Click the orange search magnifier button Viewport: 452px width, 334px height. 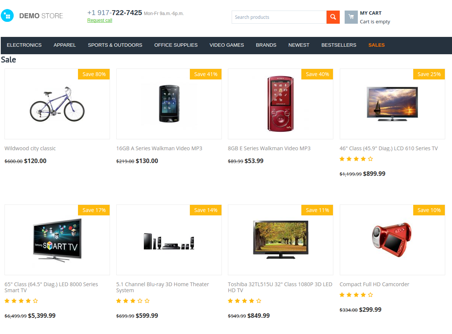pos(333,17)
